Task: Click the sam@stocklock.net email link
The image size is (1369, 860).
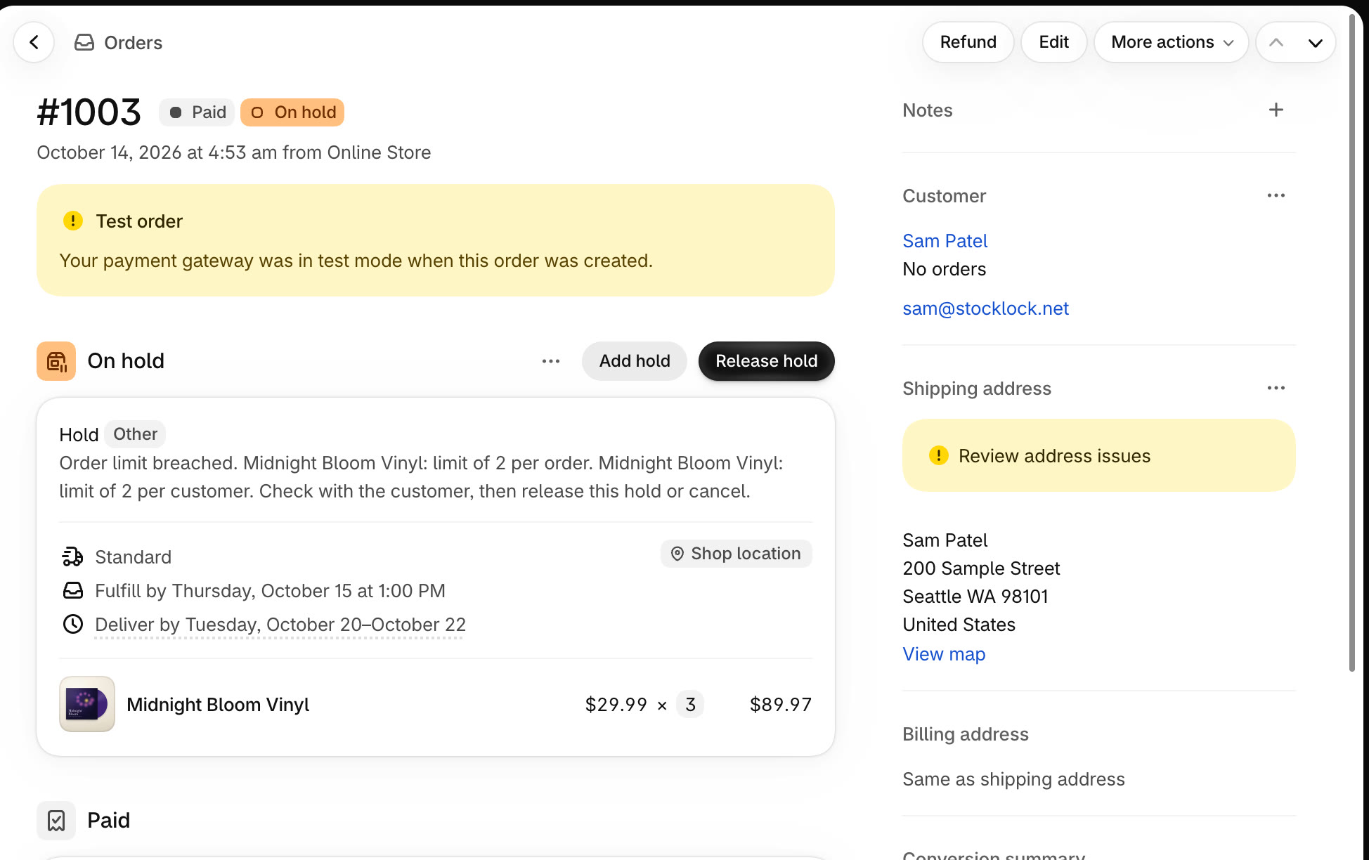Action: pos(985,308)
